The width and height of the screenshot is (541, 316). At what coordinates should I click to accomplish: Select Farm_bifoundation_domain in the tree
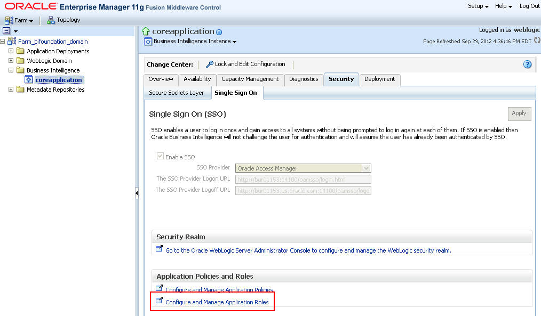(x=53, y=42)
